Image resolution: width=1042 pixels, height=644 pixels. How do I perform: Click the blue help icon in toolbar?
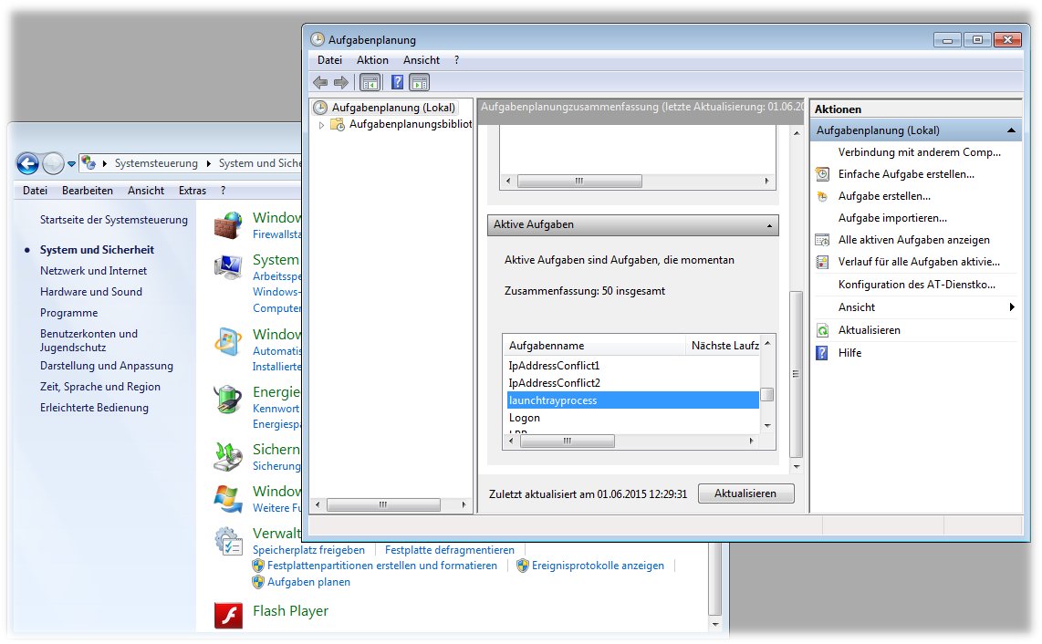[397, 82]
